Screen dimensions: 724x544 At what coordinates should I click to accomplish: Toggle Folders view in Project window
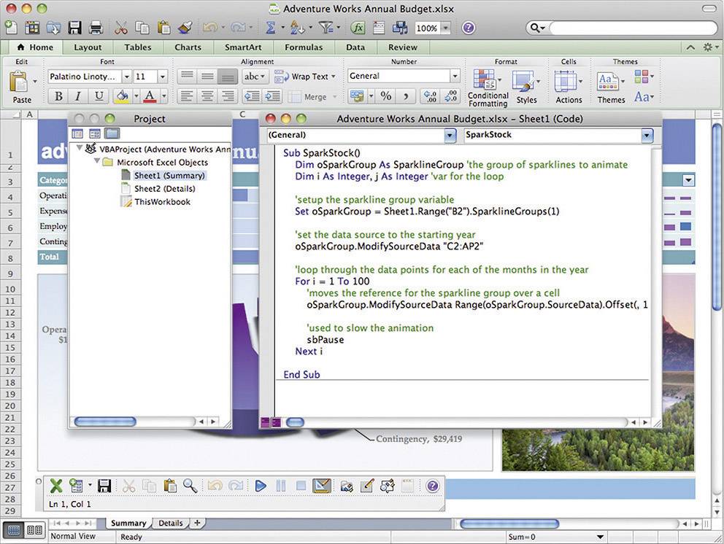(112, 133)
